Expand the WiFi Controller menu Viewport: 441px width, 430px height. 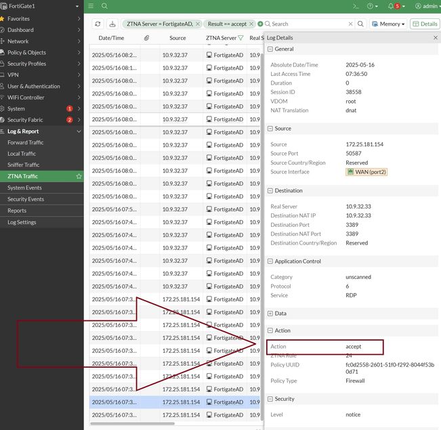point(41,98)
